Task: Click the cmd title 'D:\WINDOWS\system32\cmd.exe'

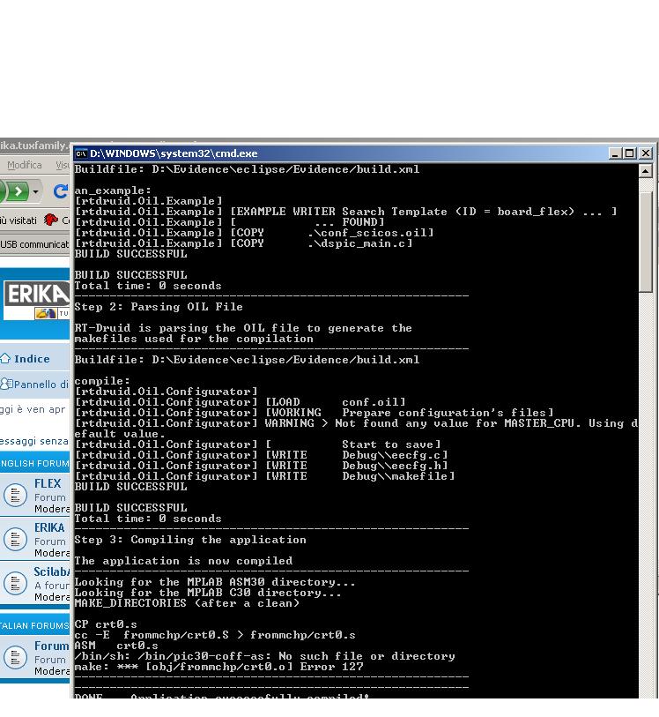Action: pos(174,153)
